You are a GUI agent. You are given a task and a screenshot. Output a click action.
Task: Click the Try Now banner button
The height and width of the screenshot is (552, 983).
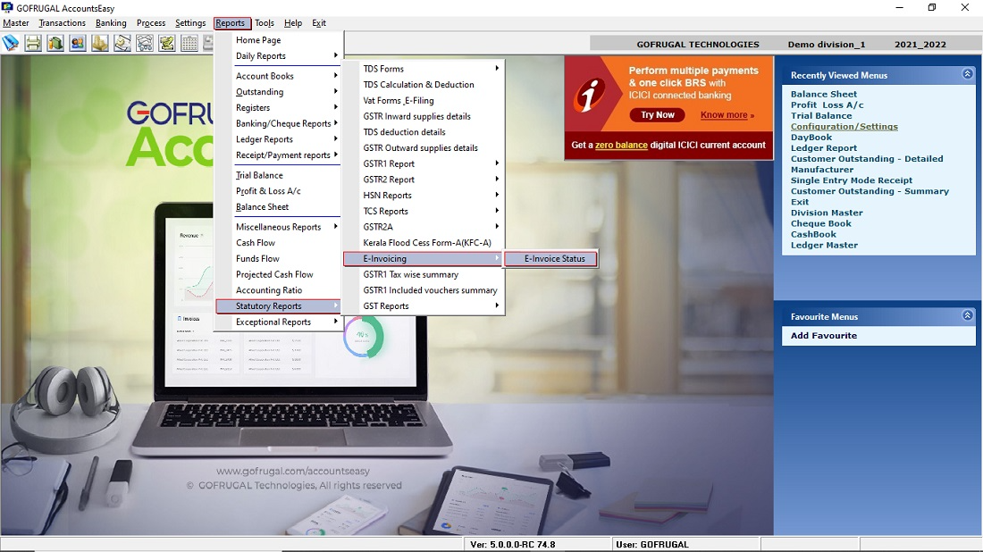[657, 114]
